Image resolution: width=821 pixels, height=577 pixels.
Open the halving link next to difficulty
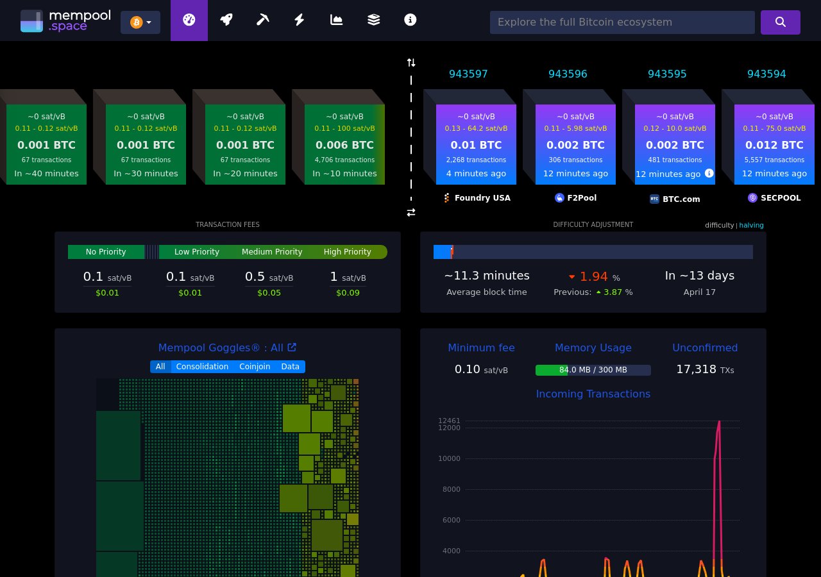(x=751, y=225)
